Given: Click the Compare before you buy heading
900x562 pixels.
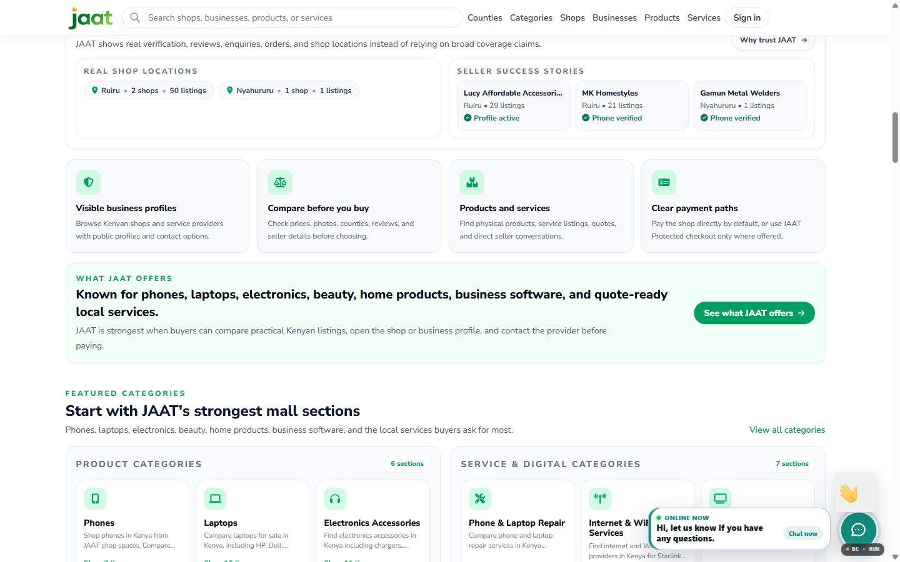Looking at the screenshot, I should 318,208.
